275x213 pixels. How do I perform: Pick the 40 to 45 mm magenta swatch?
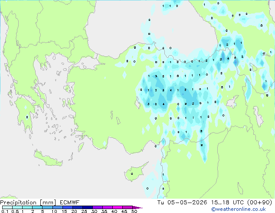118,207
